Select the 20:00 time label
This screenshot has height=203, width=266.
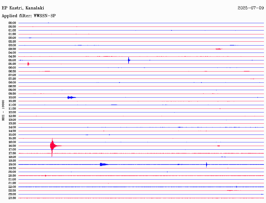pyautogui.click(x=12, y=172)
